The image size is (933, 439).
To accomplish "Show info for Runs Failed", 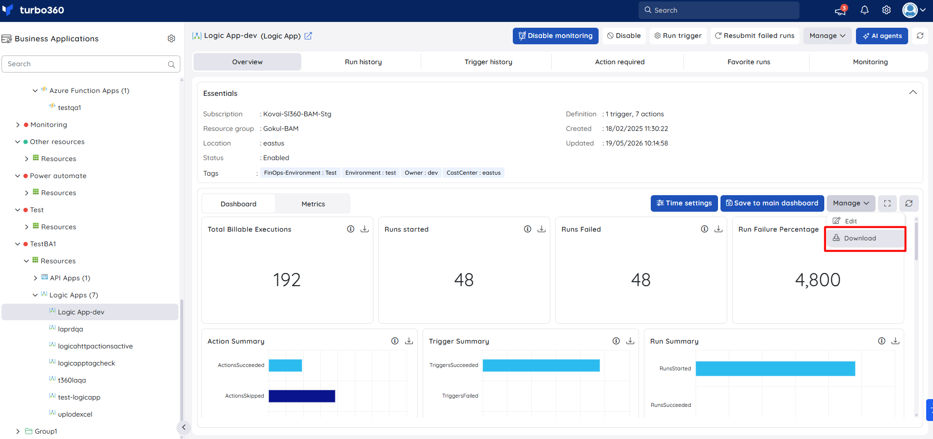I will [x=704, y=229].
